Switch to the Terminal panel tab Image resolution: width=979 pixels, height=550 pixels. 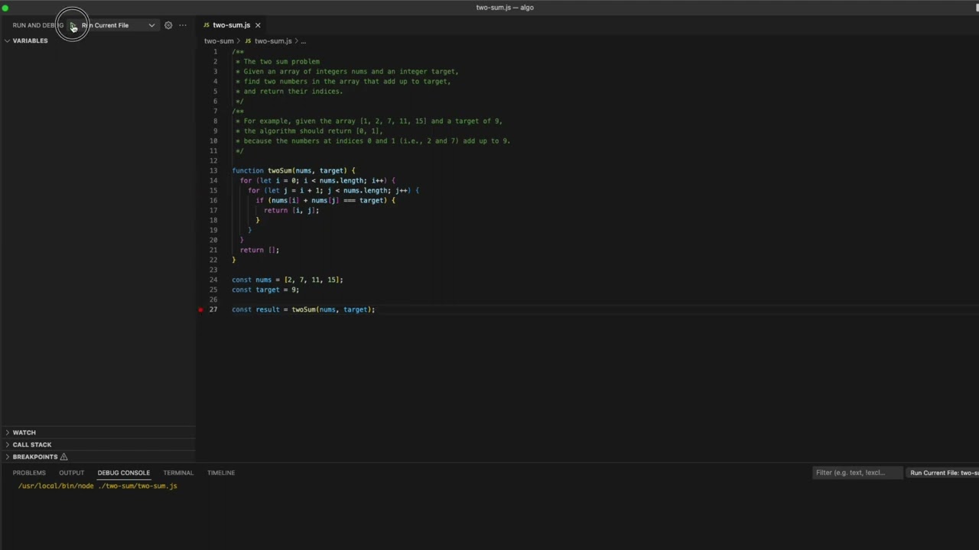178,473
